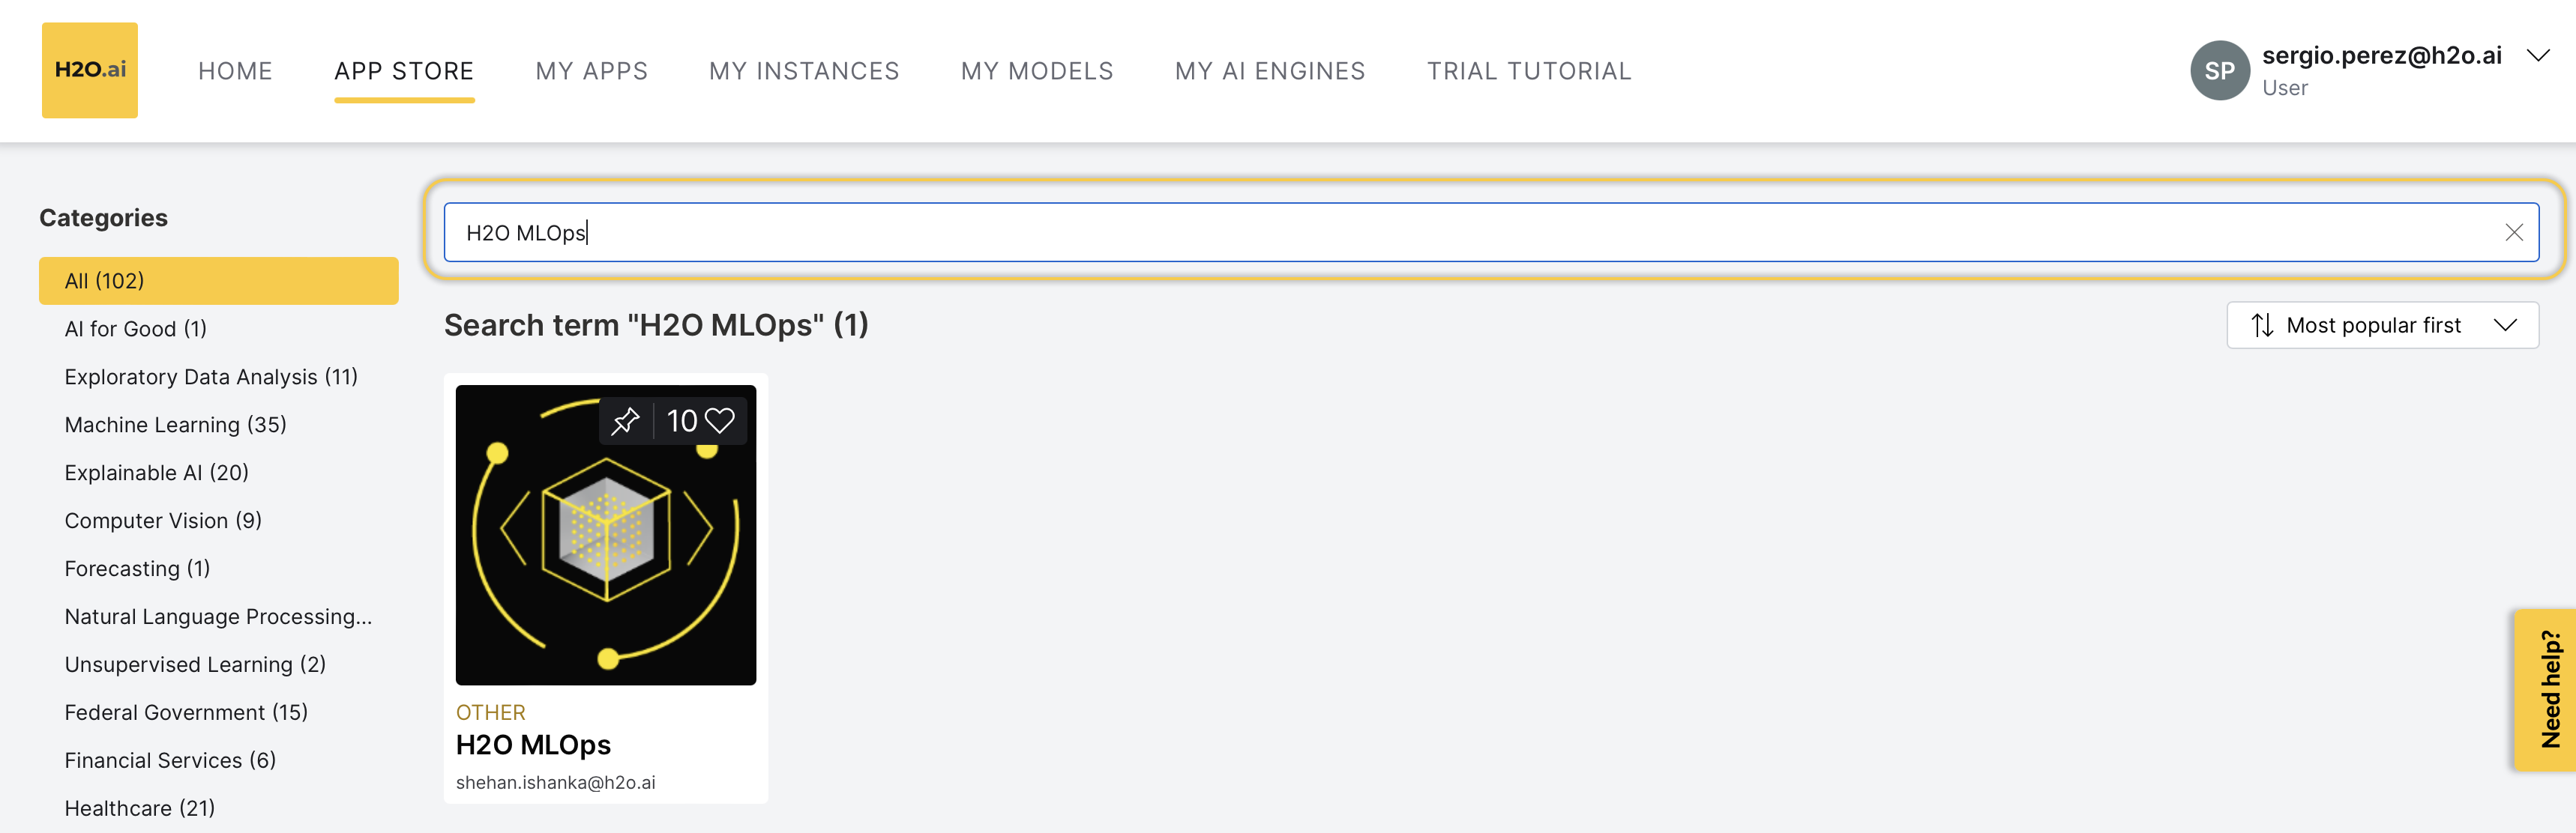Open the Need help? side tab
This screenshot has height=833, width=2576.
coord(2545,689)
